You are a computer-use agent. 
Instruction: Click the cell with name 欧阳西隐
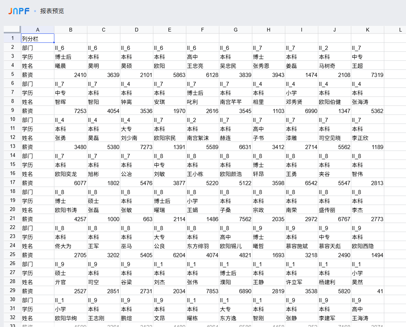pos(368,246)
